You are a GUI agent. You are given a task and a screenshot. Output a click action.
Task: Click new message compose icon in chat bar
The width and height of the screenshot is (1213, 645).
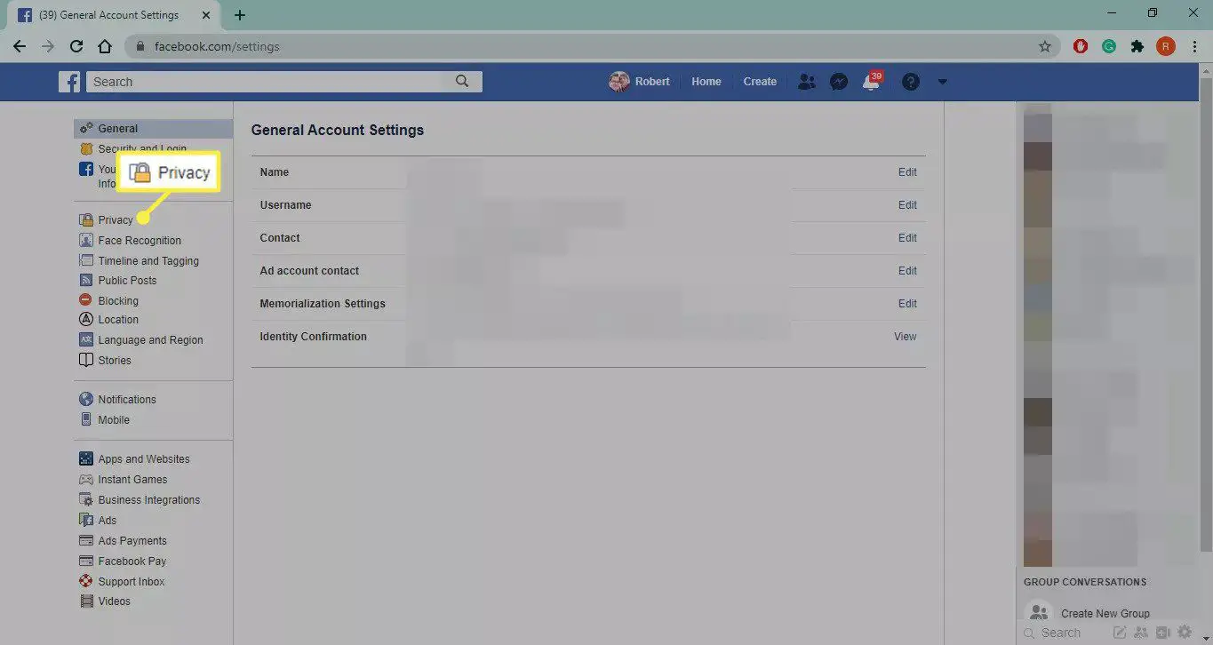point(1120,633)
